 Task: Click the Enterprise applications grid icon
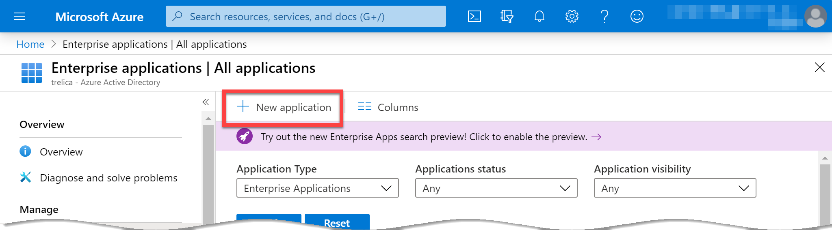pos(32,73)
